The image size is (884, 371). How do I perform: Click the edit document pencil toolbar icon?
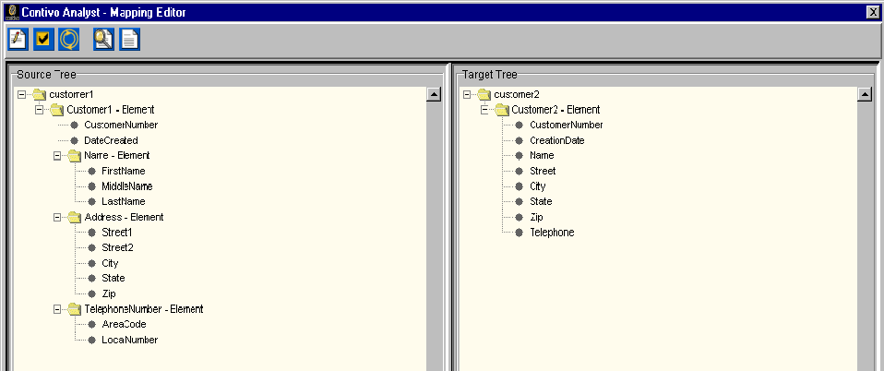[18, 40]
